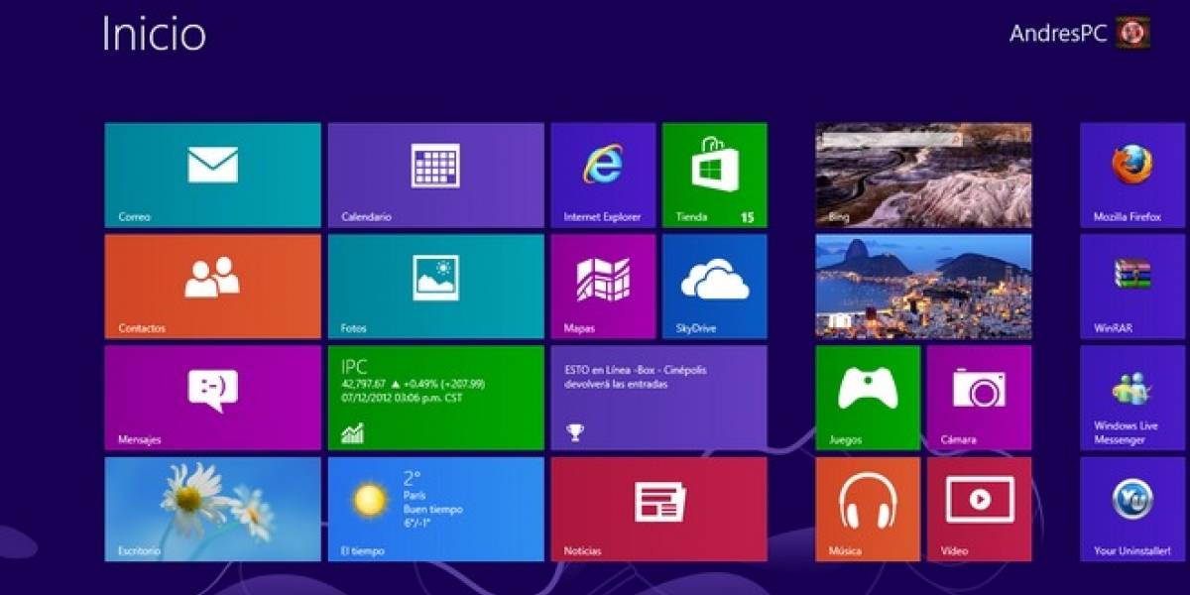Click the Tienda update count 15
This screenshot has width=1190, height=595.
[x=748, y=217]
